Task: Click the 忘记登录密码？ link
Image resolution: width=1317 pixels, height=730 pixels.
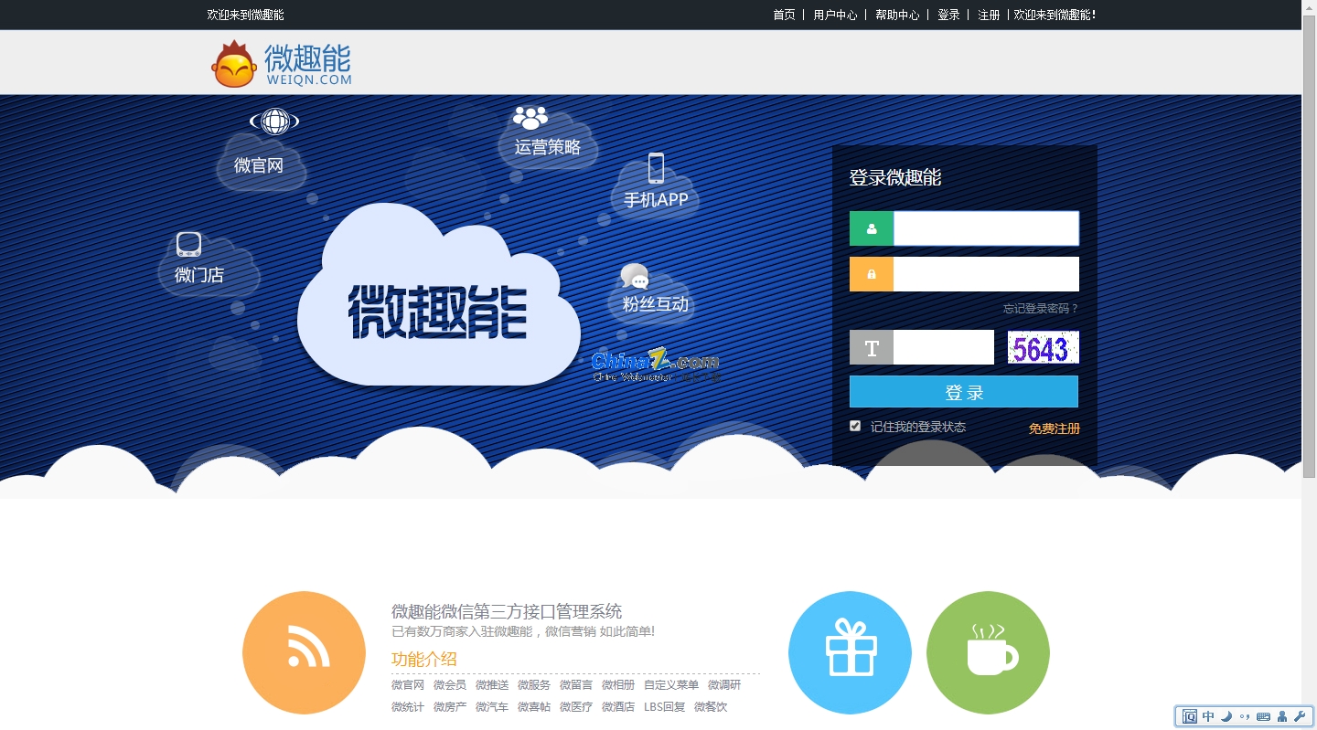Action: 1041,309
